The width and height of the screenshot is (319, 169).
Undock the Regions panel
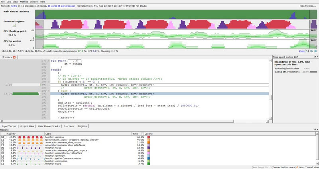click(315, 130)
